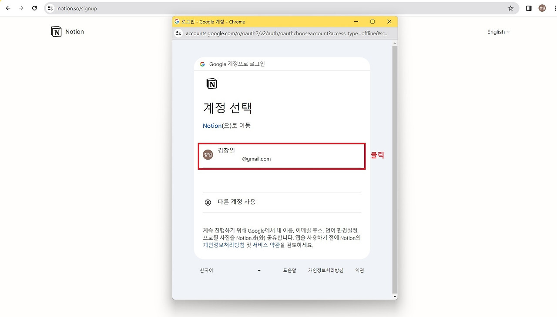The image size is (557, 317).
Task: Click the Google favicon in the popup title bar
Action: (x=177, y=22)
